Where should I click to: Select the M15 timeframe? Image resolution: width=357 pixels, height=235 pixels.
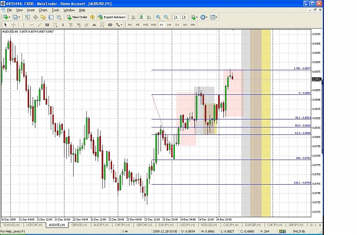pyautogui.click(x=146, y=25)
